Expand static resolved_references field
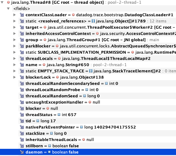Viewport: 176px width, 156px height. [14, 21]
